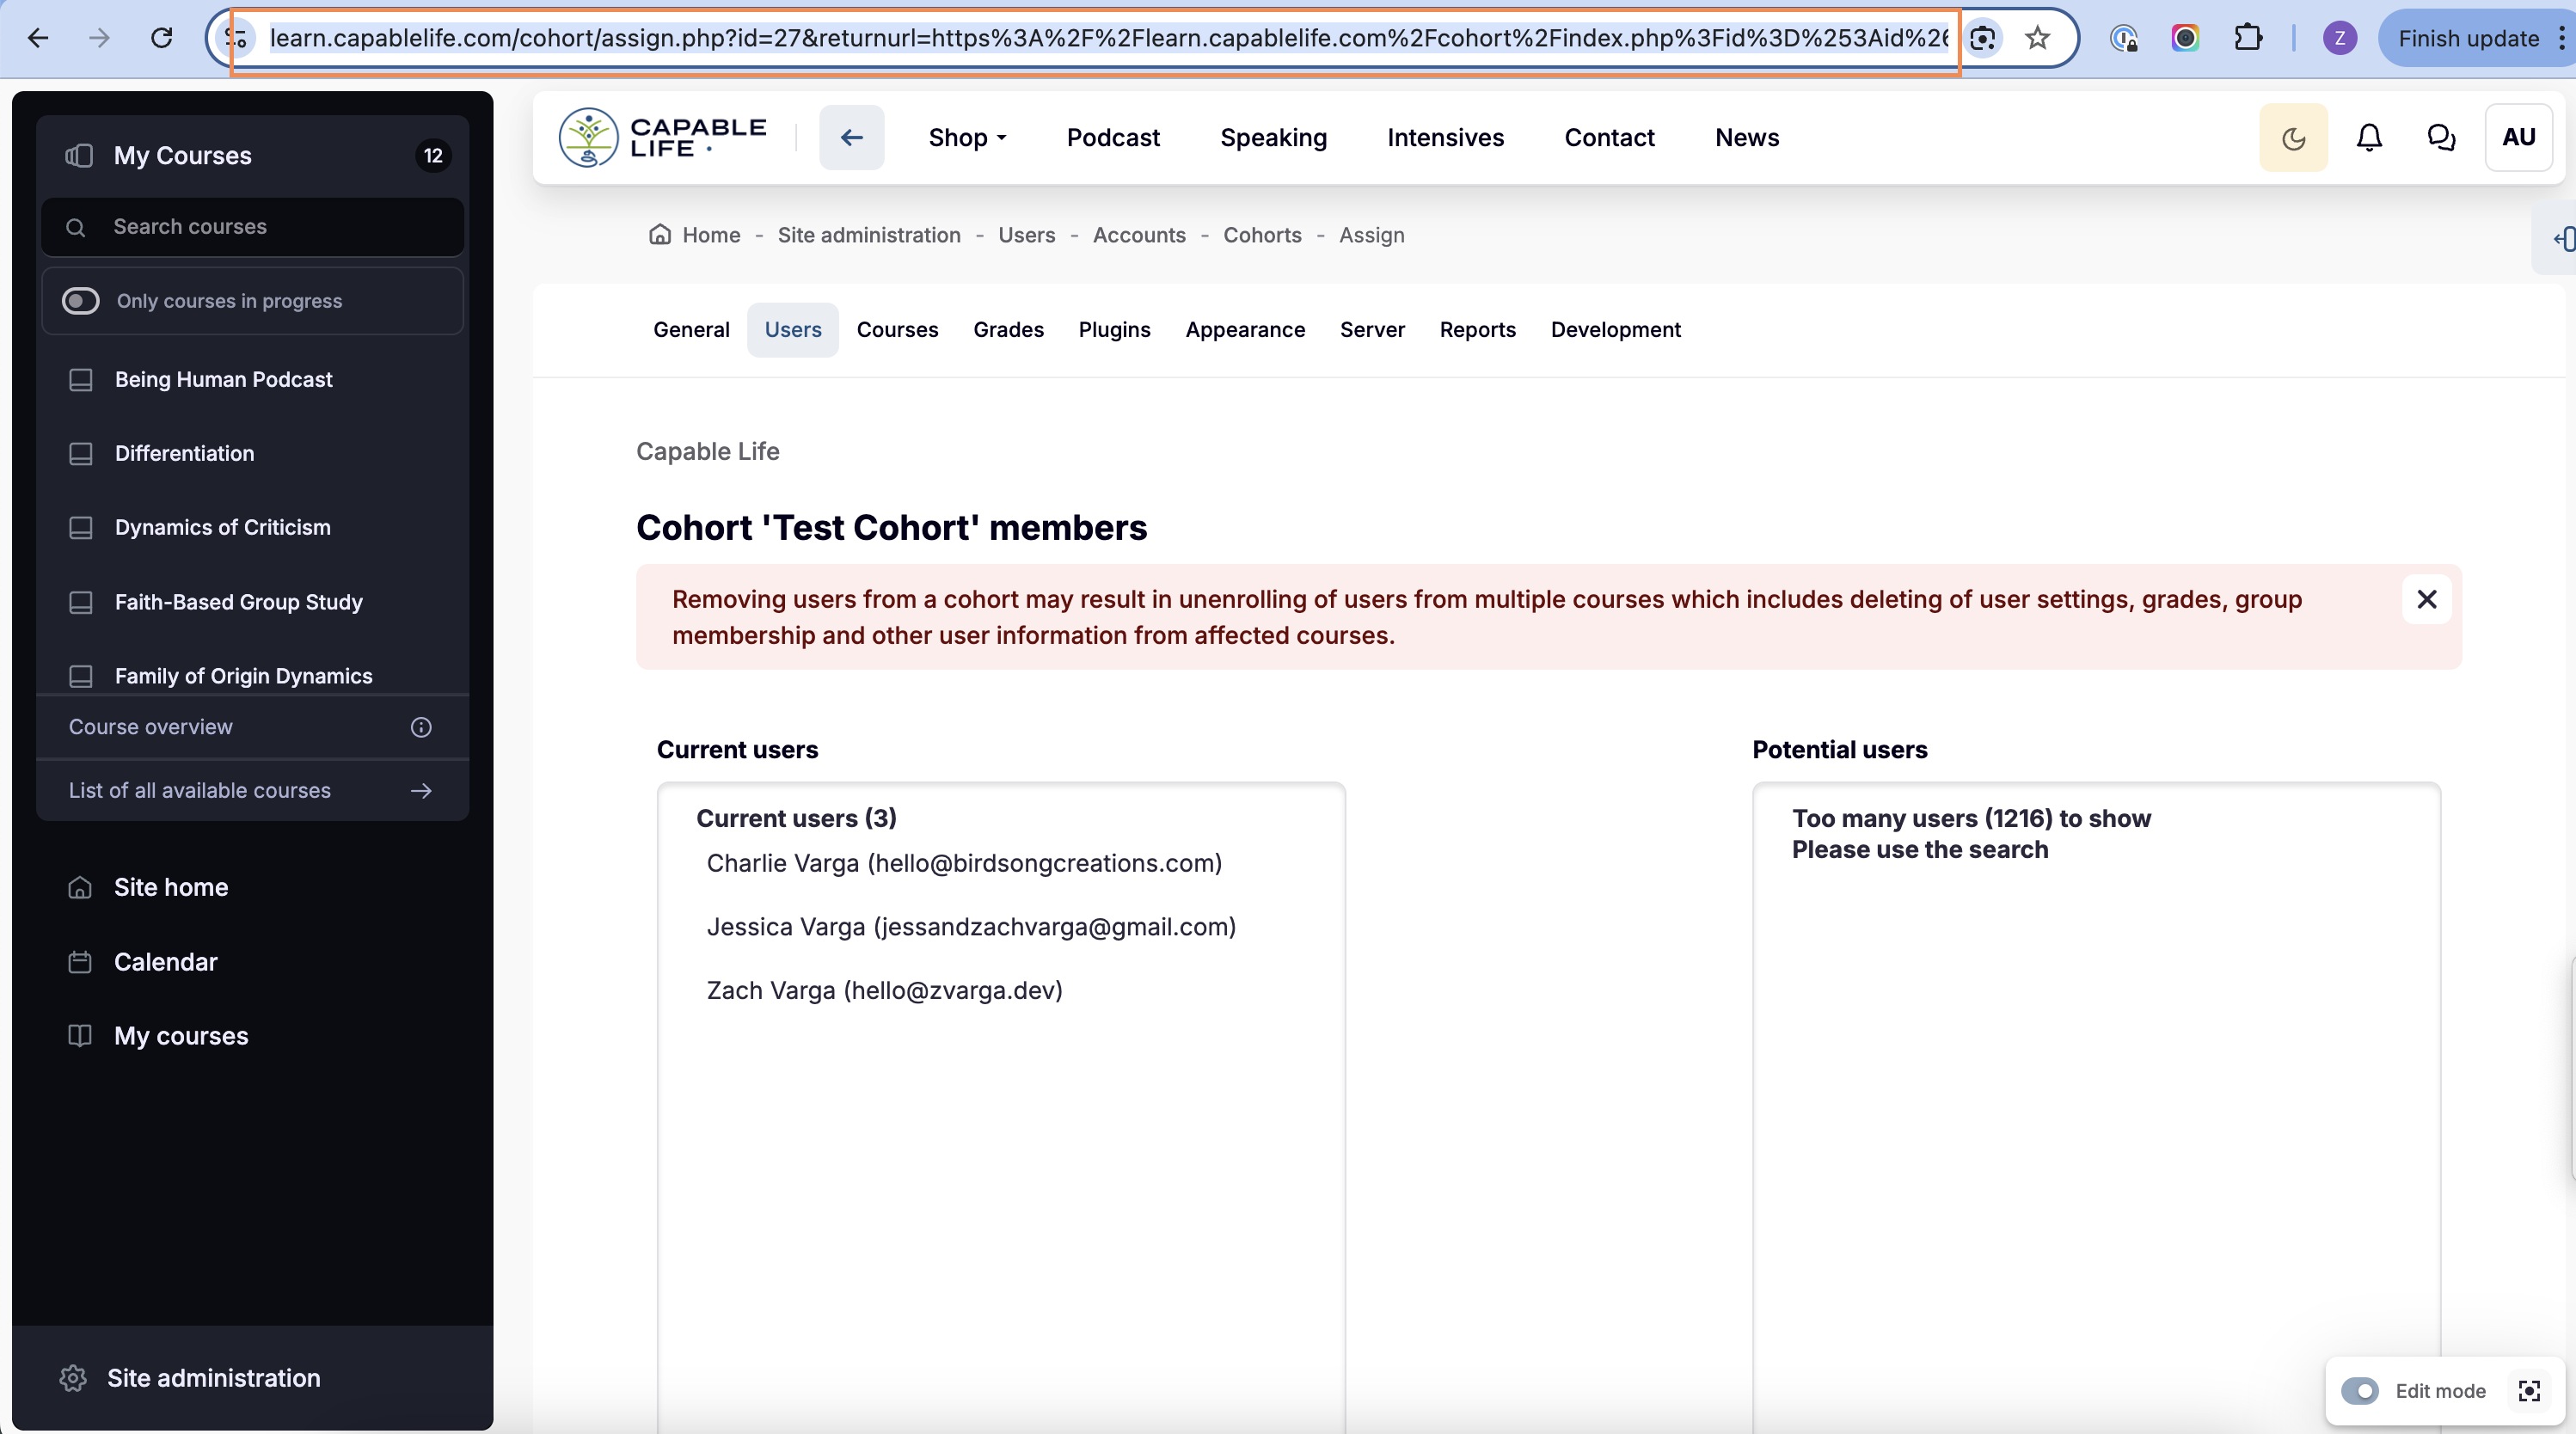
Task: Select Jessica Varga in current users
Action: (x=971, y=927)
